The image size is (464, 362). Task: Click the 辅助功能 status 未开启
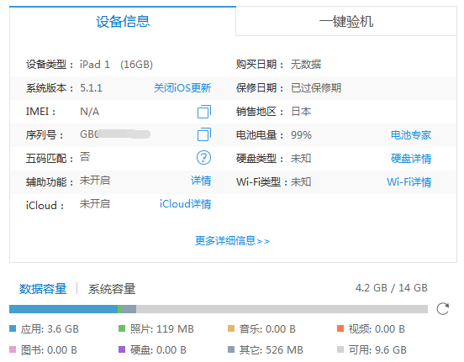(x=95, y=181)
